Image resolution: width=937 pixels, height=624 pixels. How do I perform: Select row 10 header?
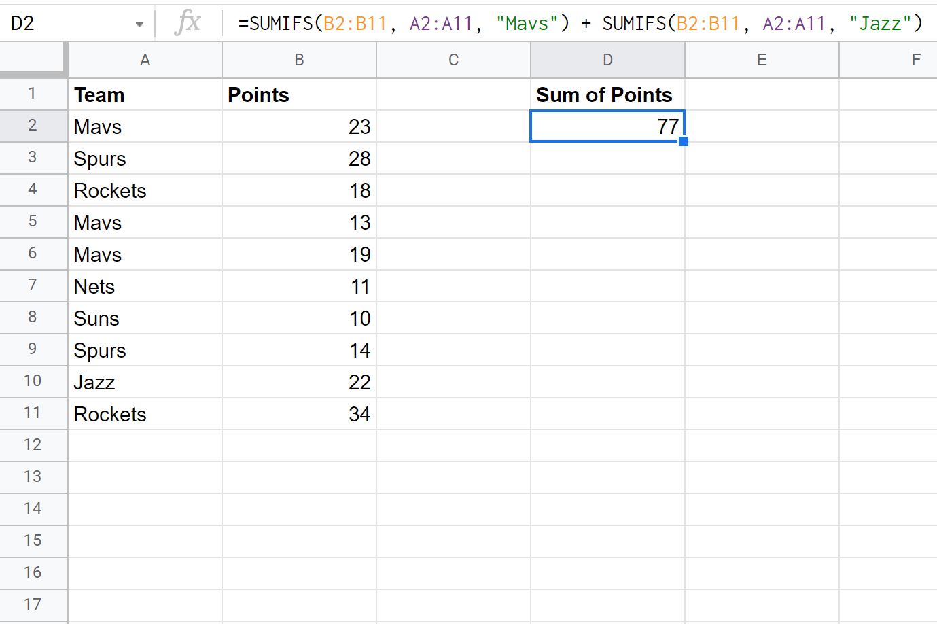pos(33,381)
